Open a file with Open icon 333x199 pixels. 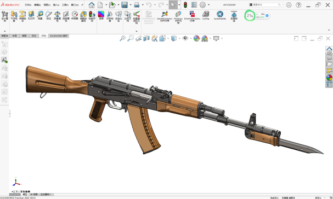[x=112, y=5]
